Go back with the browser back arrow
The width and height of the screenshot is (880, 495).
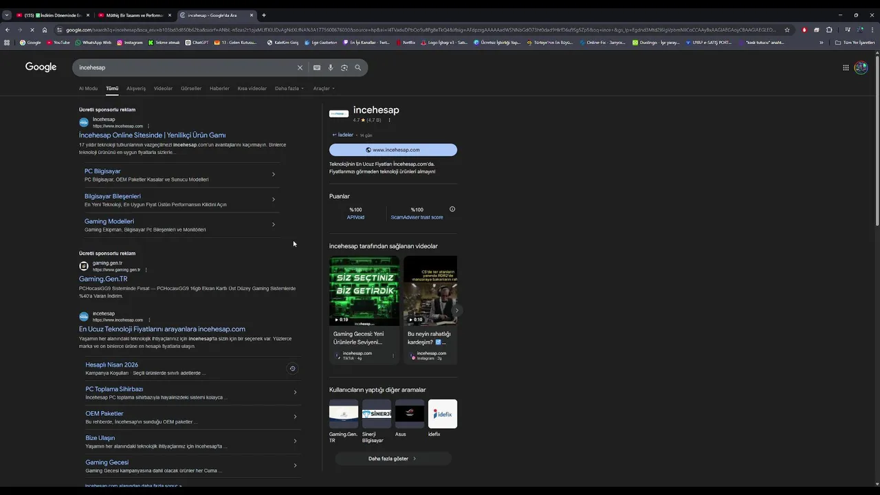(x=8, y=30)
